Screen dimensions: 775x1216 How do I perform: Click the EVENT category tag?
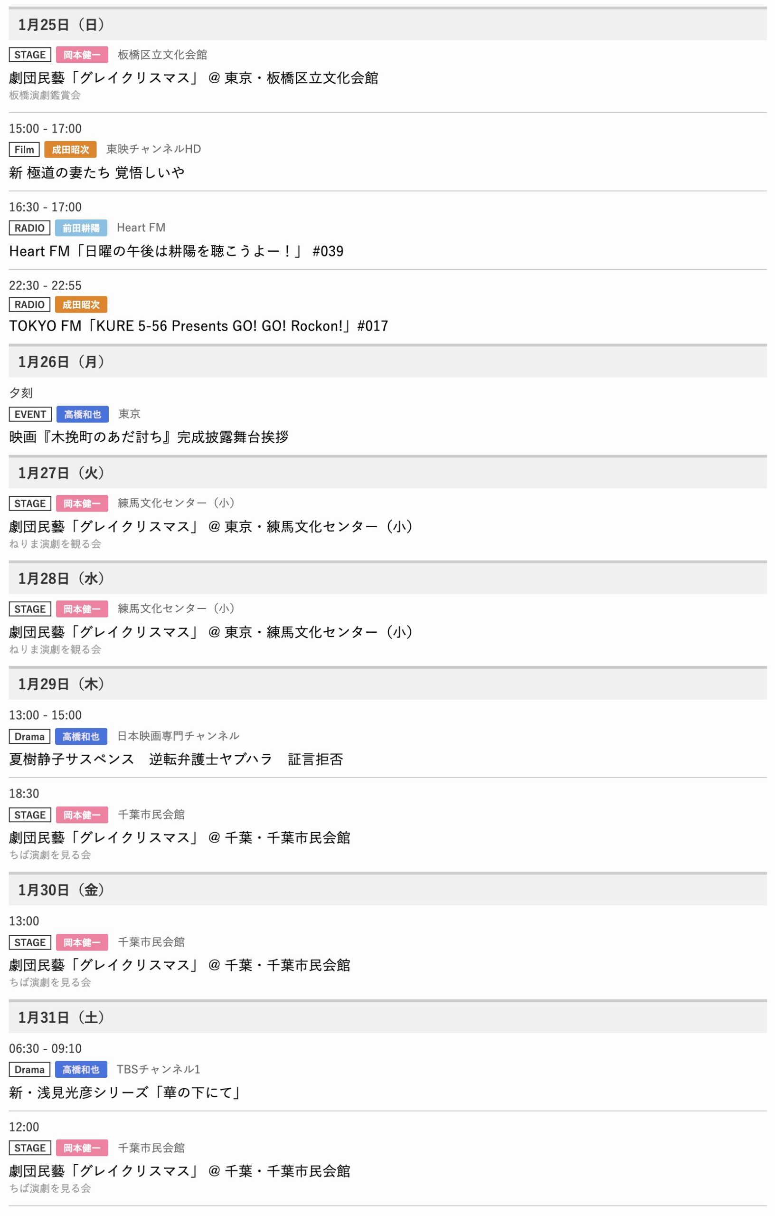pos(30,414)
